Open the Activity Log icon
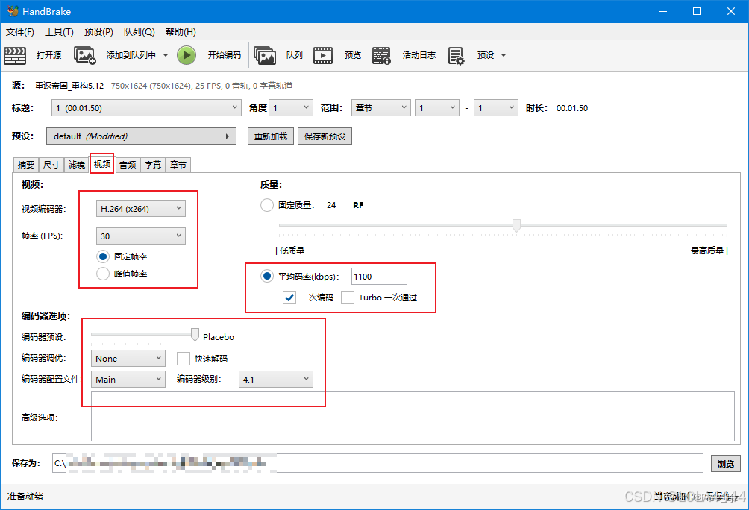This screenshot has height=510, width=749. (x=381, y=55)
